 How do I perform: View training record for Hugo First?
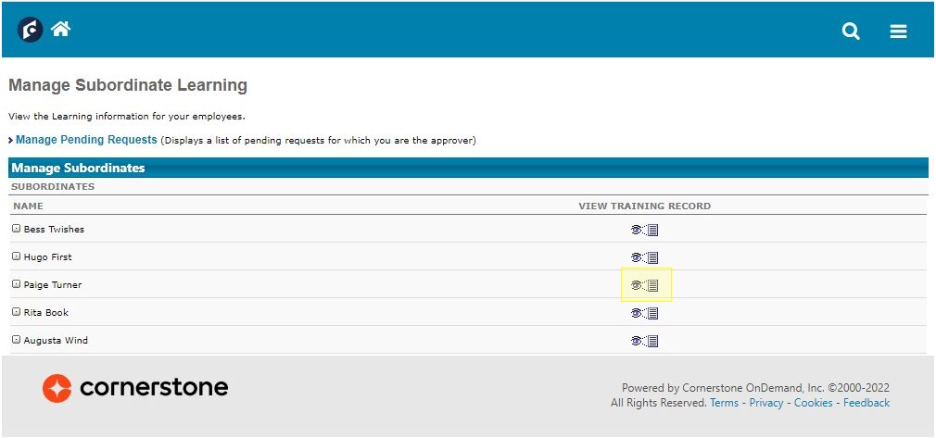pos(645,257)
